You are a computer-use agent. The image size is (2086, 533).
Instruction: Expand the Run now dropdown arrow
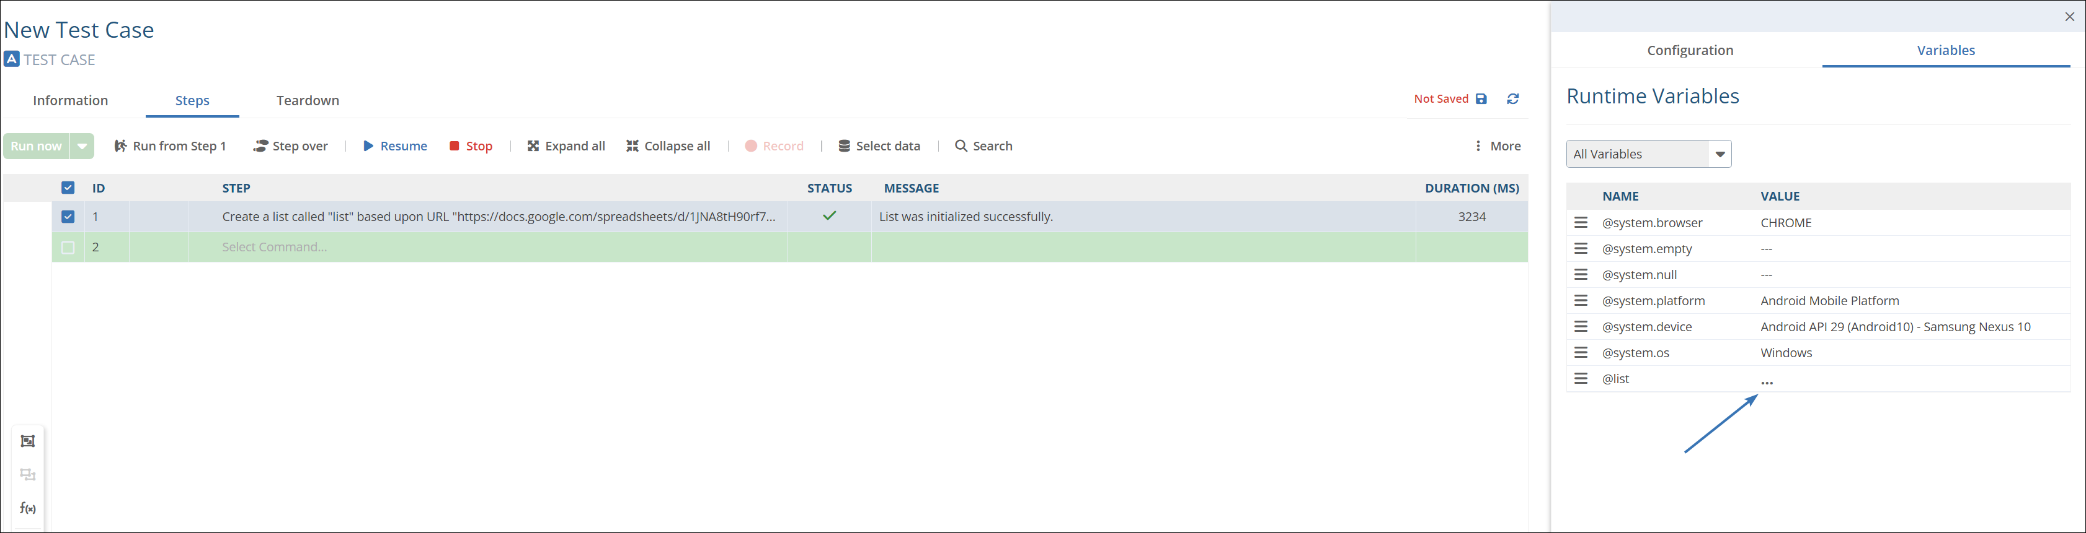(x=82, y=145)
